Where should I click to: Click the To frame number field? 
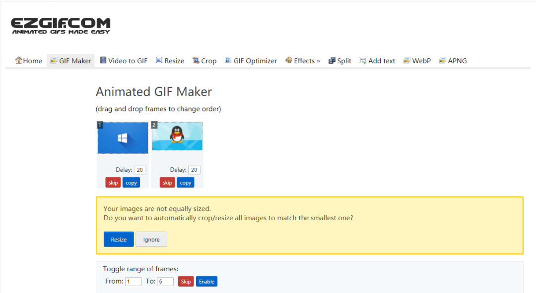(165, 282)
